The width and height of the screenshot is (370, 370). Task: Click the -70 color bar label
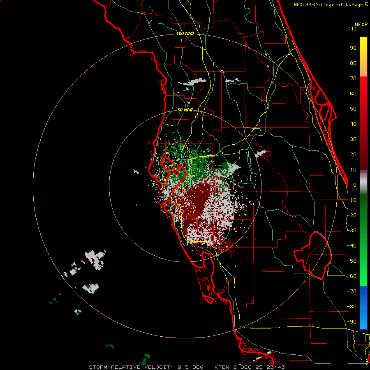[351, 291]
